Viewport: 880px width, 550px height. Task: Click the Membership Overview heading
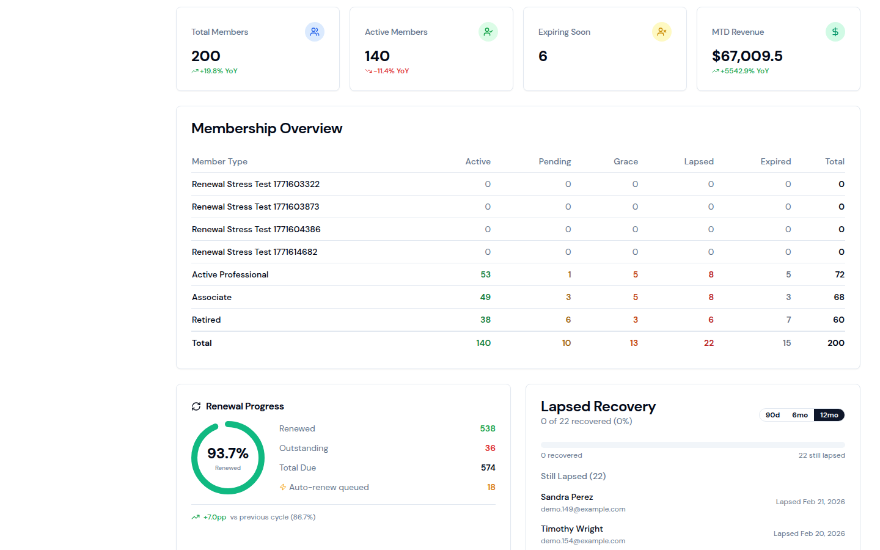(x=267, y=128)
